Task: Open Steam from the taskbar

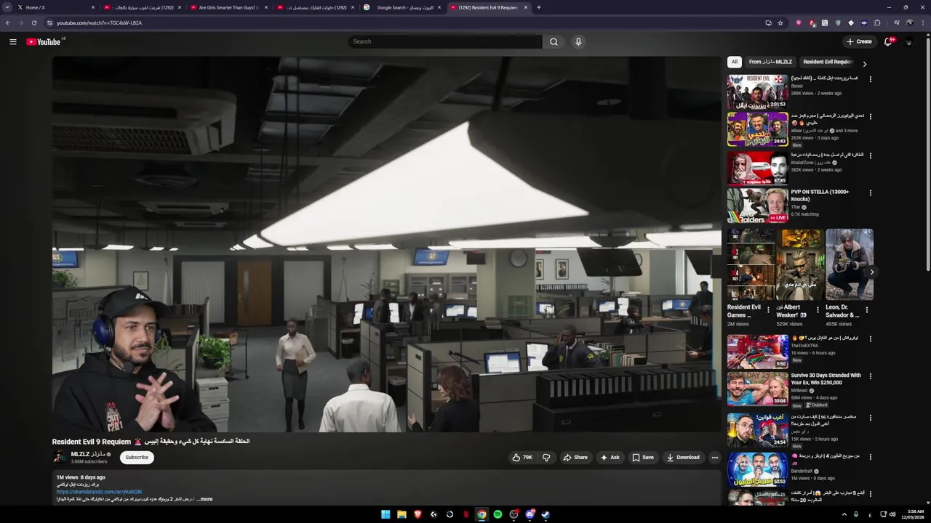Action: pos(546,514)
